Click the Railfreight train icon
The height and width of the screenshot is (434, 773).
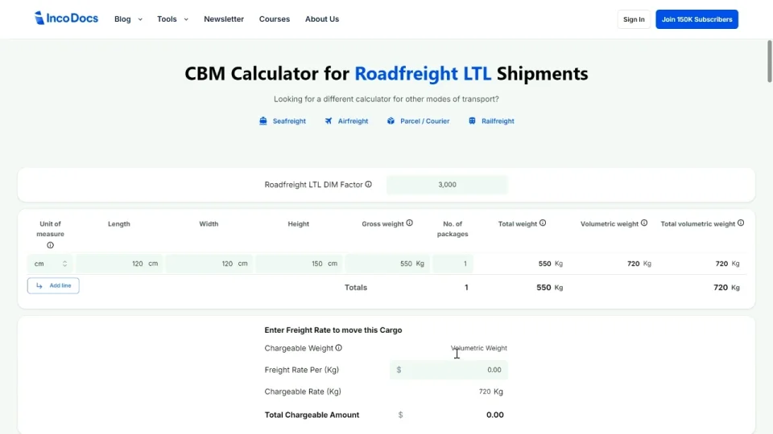(x=472, y=121)
